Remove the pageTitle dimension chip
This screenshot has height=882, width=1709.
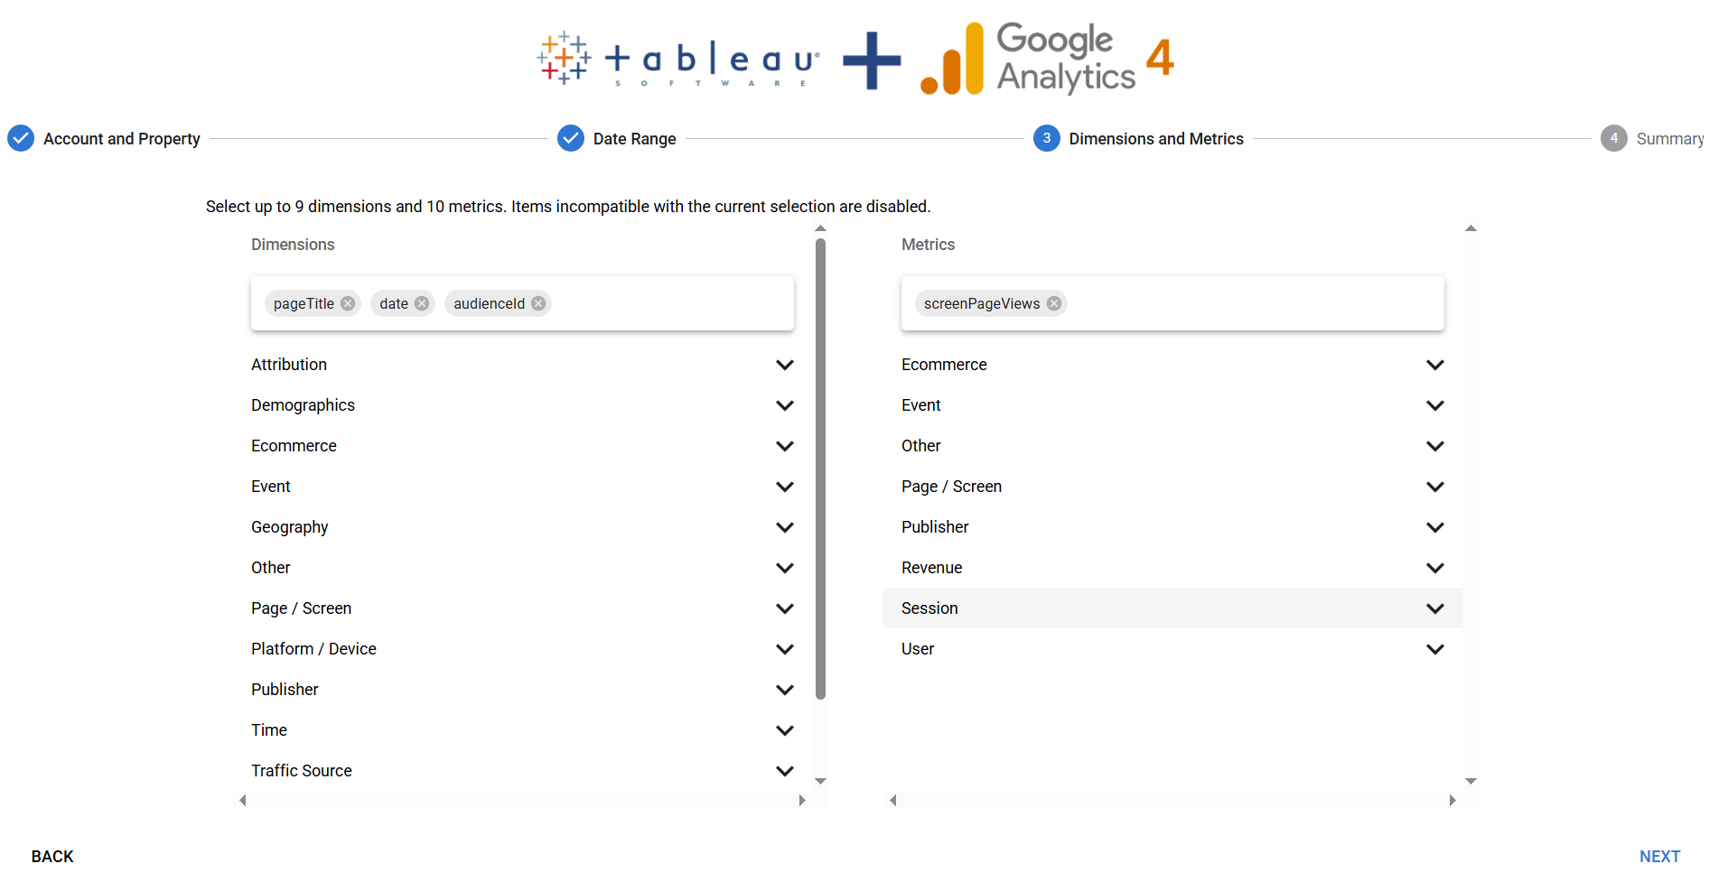348,303
